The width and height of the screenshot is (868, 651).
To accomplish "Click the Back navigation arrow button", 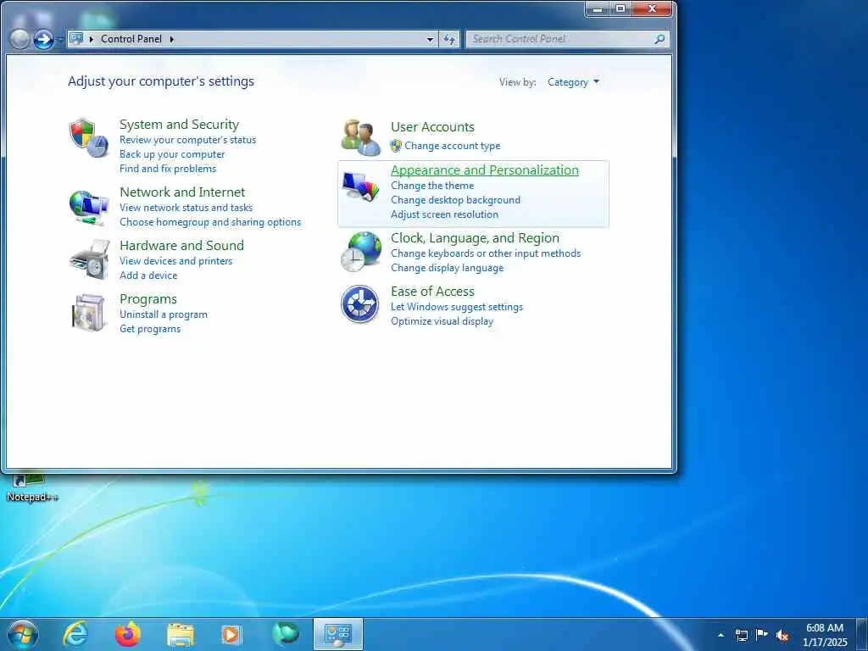I will pos(19,39).
